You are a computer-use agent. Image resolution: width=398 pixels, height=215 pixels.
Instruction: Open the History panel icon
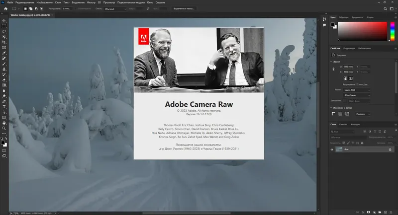point(324,19)
